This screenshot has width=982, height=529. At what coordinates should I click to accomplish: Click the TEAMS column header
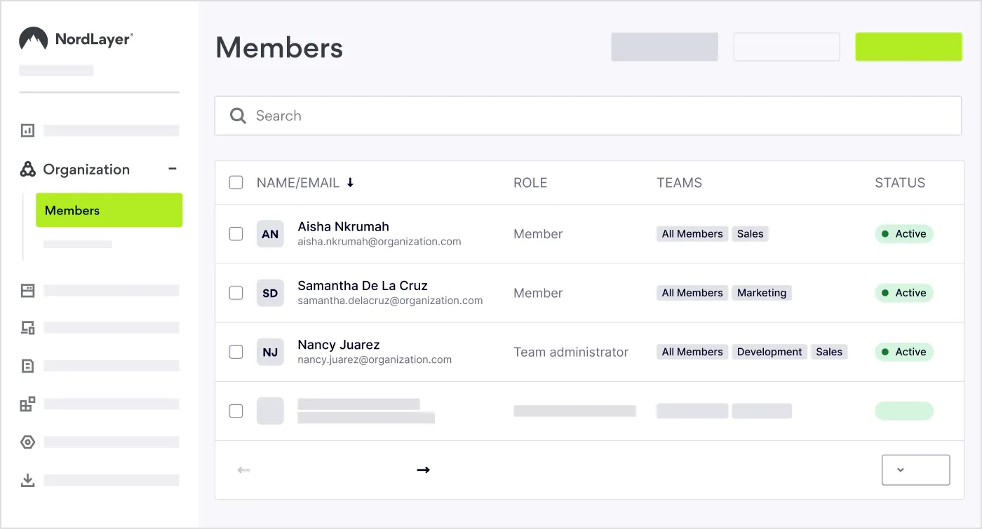[679, 183]
